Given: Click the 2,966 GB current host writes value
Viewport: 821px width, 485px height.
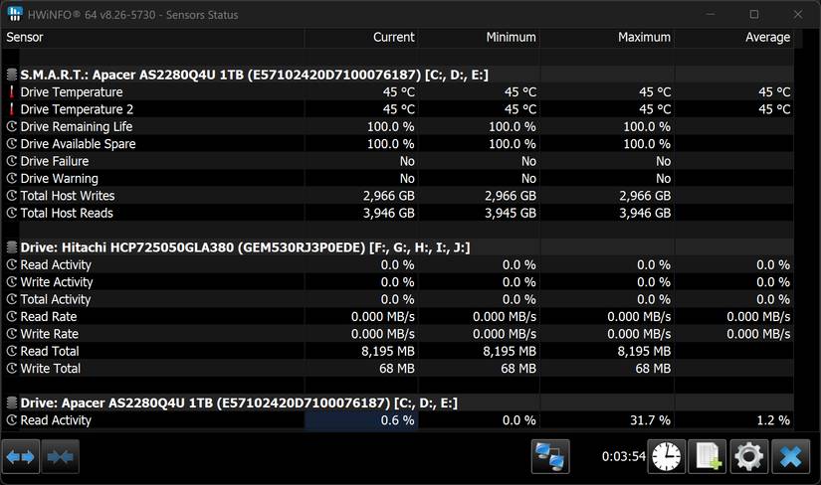Looking at the screenshot, I should coord(389,196).
